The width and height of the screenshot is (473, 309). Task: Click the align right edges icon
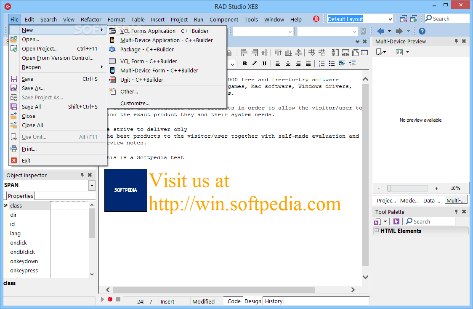coord(255,53)
